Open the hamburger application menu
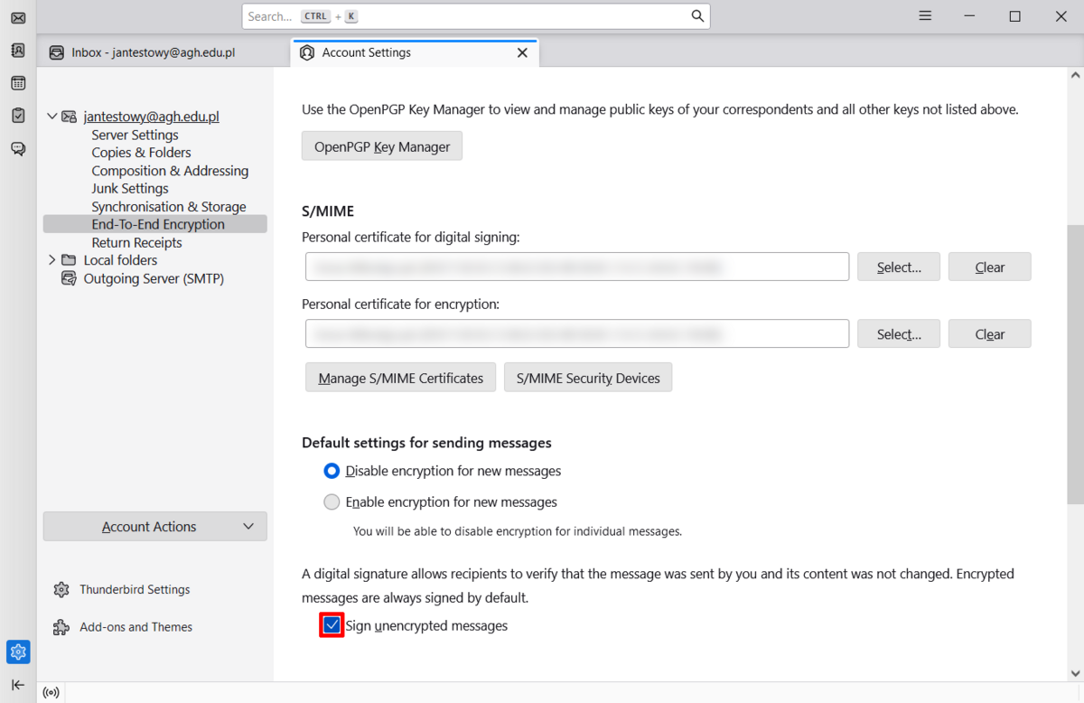 coord(925,16)
